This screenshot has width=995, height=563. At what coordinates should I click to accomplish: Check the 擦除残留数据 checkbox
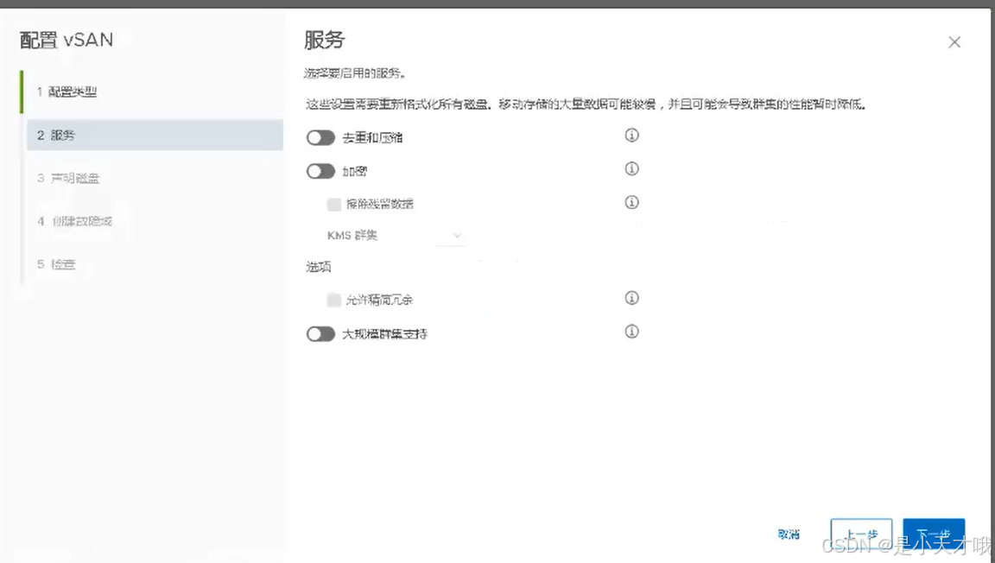coord(333,205)
